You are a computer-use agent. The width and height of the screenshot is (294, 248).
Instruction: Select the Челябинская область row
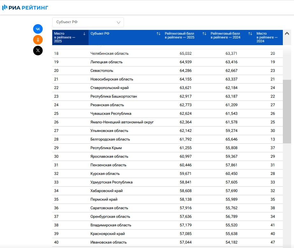tap(168, 53)
